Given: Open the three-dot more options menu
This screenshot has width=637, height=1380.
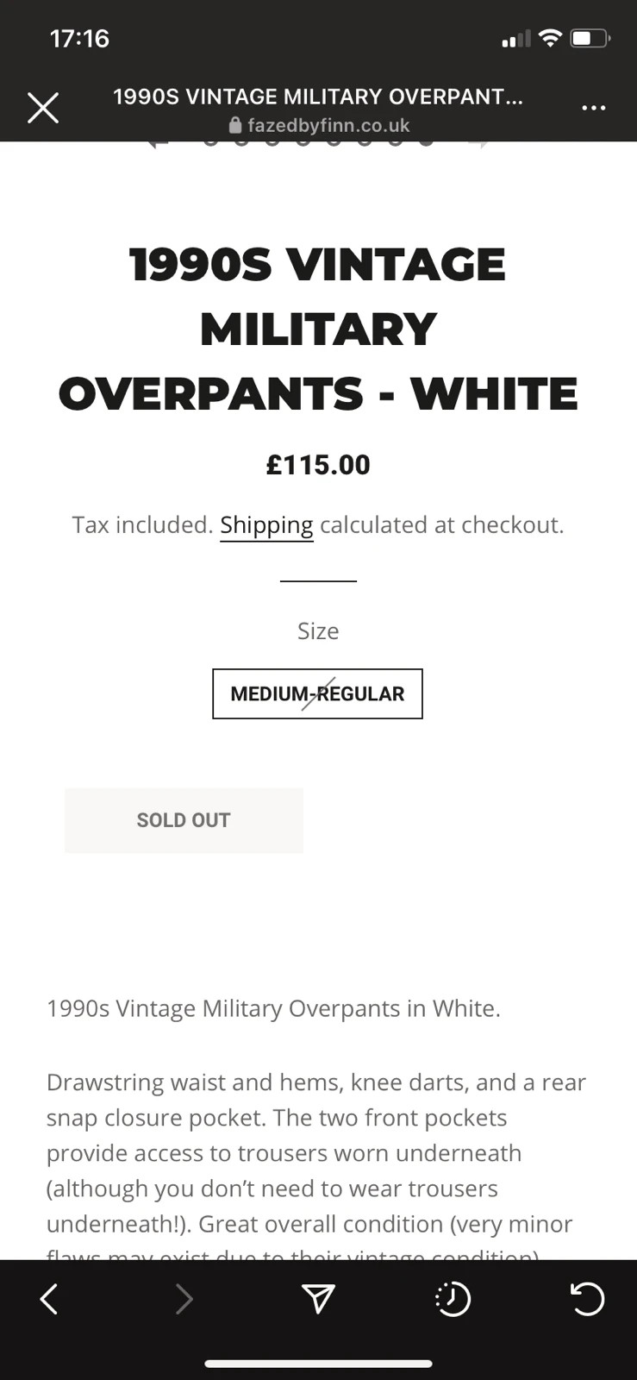Looking at the screenshot, I should tap(593, 108).
